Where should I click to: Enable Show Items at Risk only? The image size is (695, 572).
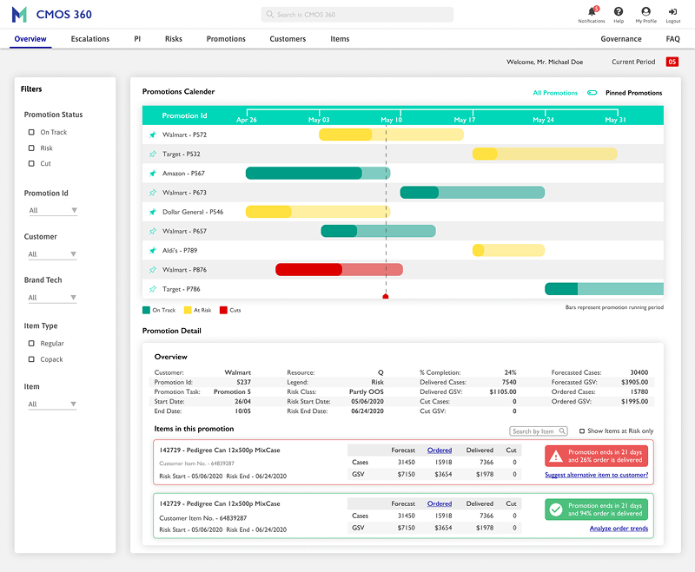click(x=582, y=431)
